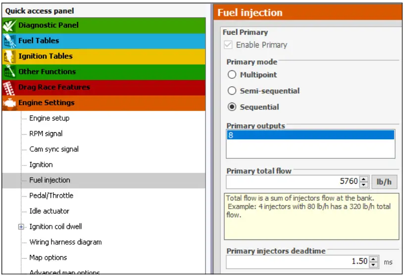Viewport: 405px width, 276px height.
Task: Select the Sequential radio button
Action: (232, 107)
